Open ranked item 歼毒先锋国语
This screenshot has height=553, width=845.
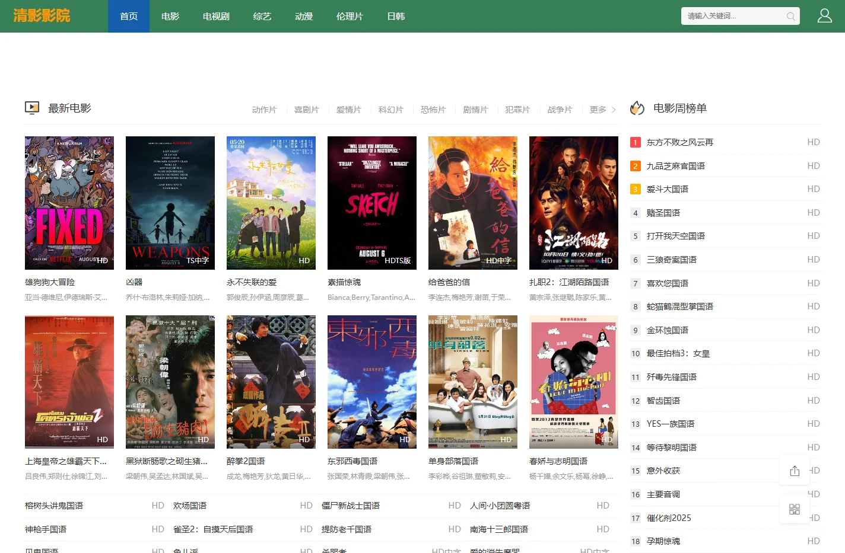pos(672,377)
